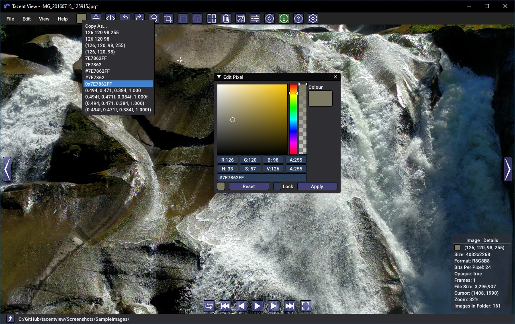Click the refresh circular arrow icon

[x=270, y=18]
